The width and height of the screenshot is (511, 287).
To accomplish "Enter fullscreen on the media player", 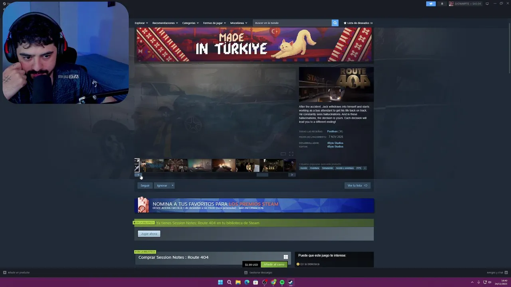I will tap(291, 154).
